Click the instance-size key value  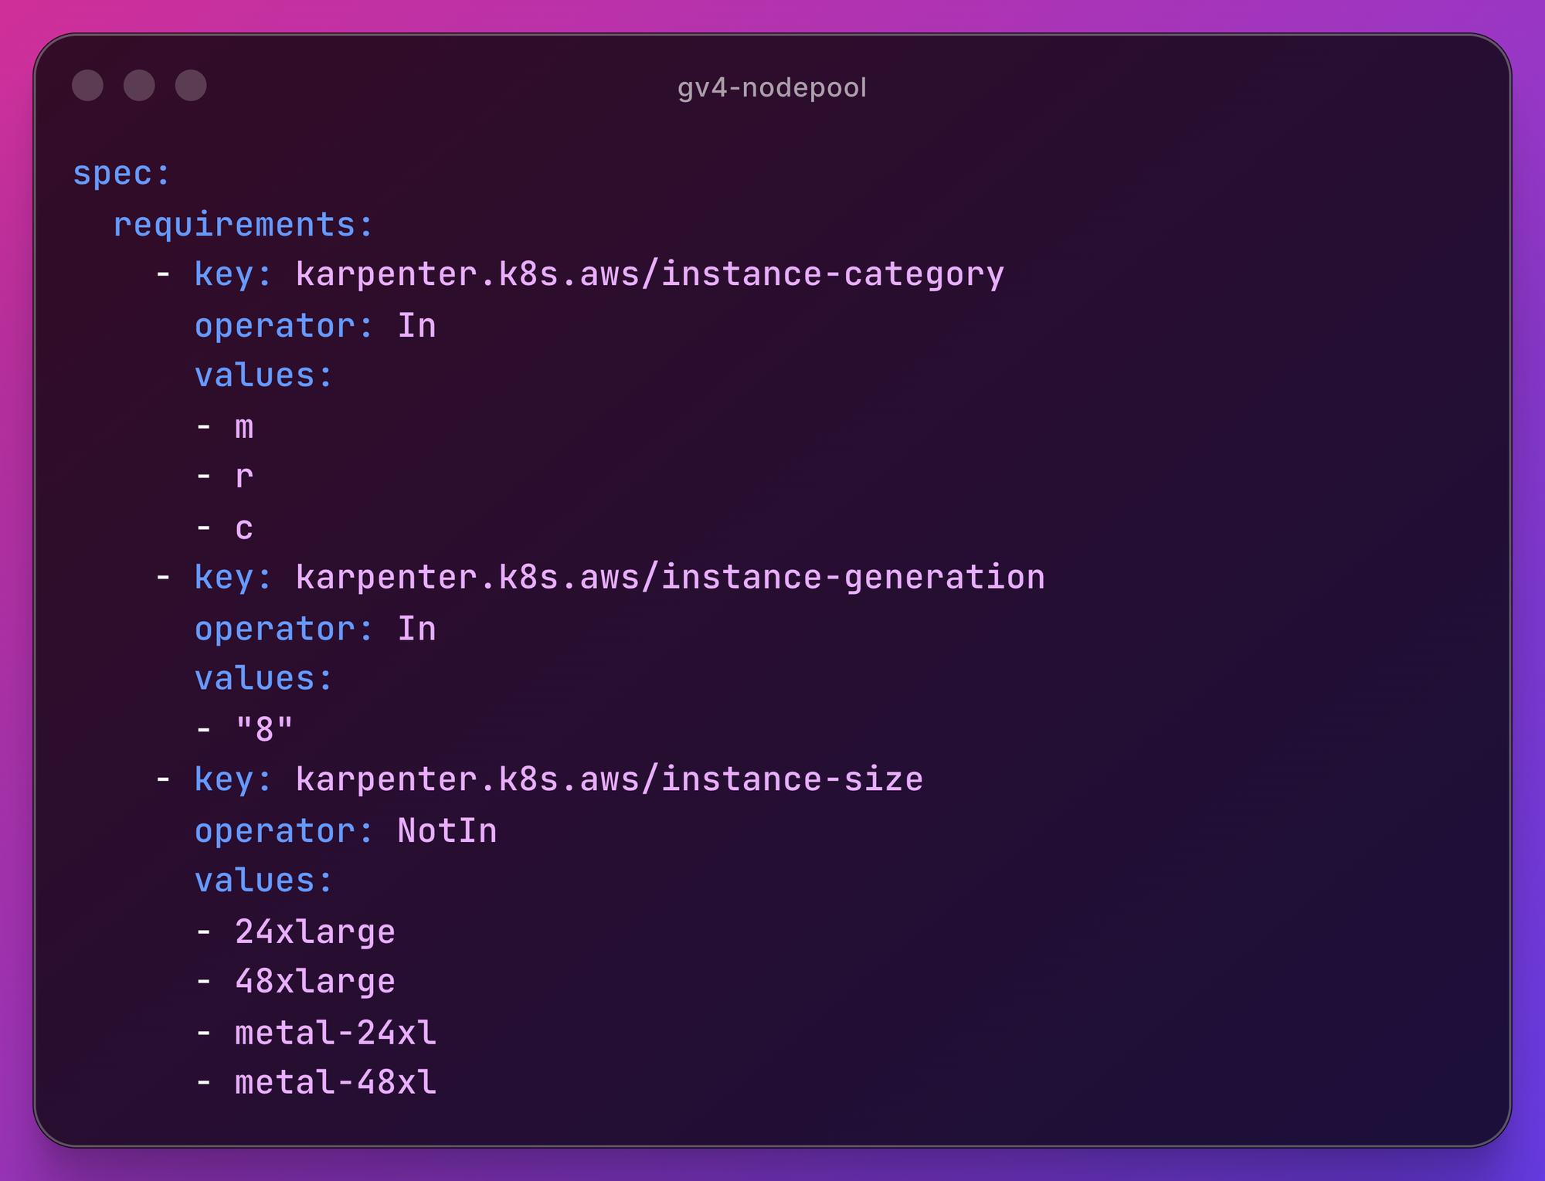(609, 779)
